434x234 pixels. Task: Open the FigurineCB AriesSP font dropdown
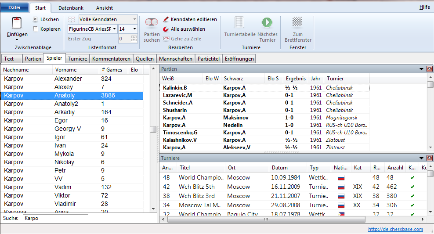point(114,29)
